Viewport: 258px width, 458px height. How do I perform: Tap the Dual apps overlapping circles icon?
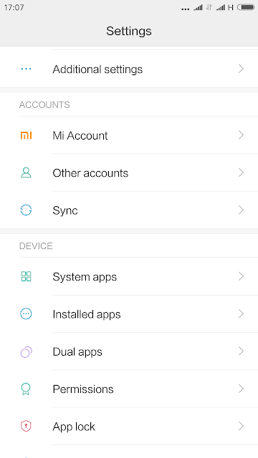(x=26, y=351)
